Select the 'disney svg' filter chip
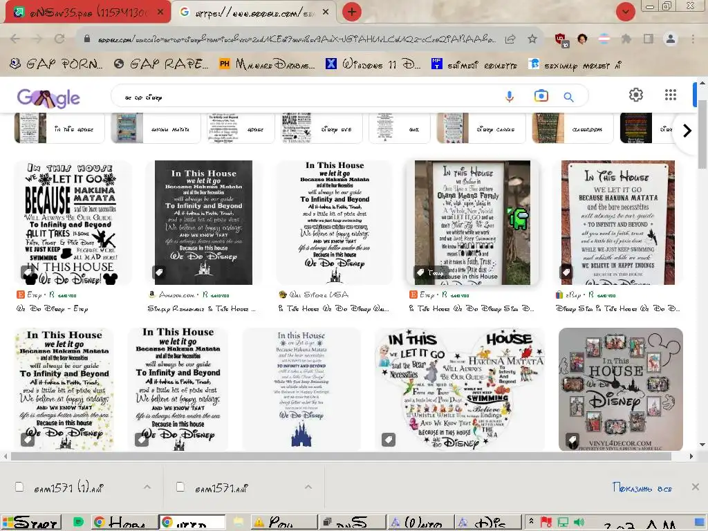This screenshot has width=708, height=531. [x=322, y=128]
